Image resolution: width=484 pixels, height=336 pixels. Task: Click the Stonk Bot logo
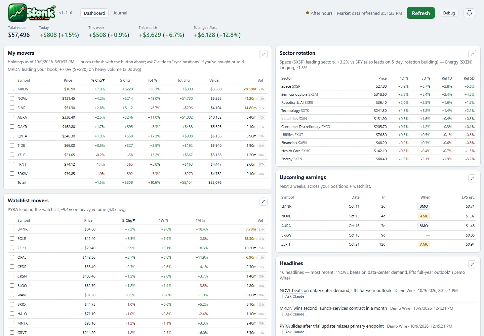32,13
